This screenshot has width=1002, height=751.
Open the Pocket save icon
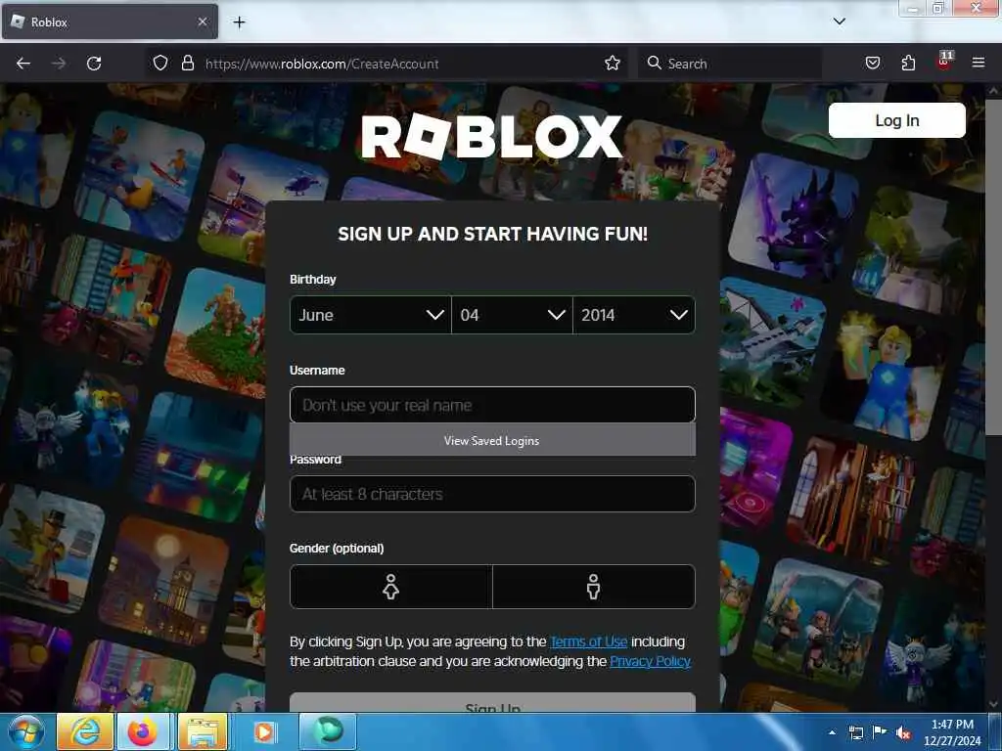coord(872,63)
